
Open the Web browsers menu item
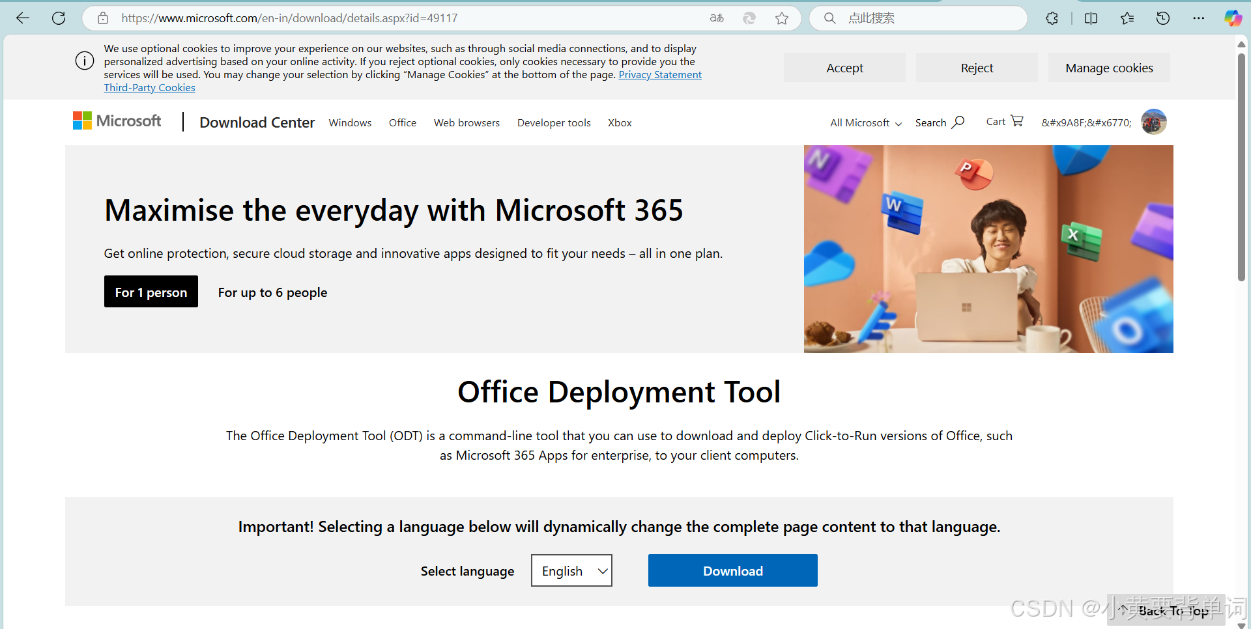pos(467,122)
